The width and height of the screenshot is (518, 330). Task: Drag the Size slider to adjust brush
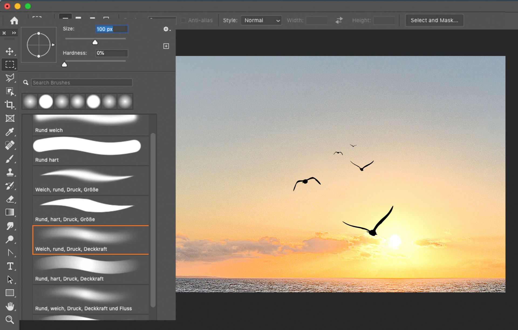point(95,42)
